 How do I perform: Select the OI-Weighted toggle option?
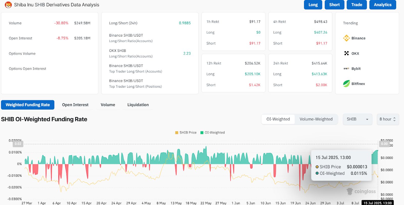[x=278, y=119]
